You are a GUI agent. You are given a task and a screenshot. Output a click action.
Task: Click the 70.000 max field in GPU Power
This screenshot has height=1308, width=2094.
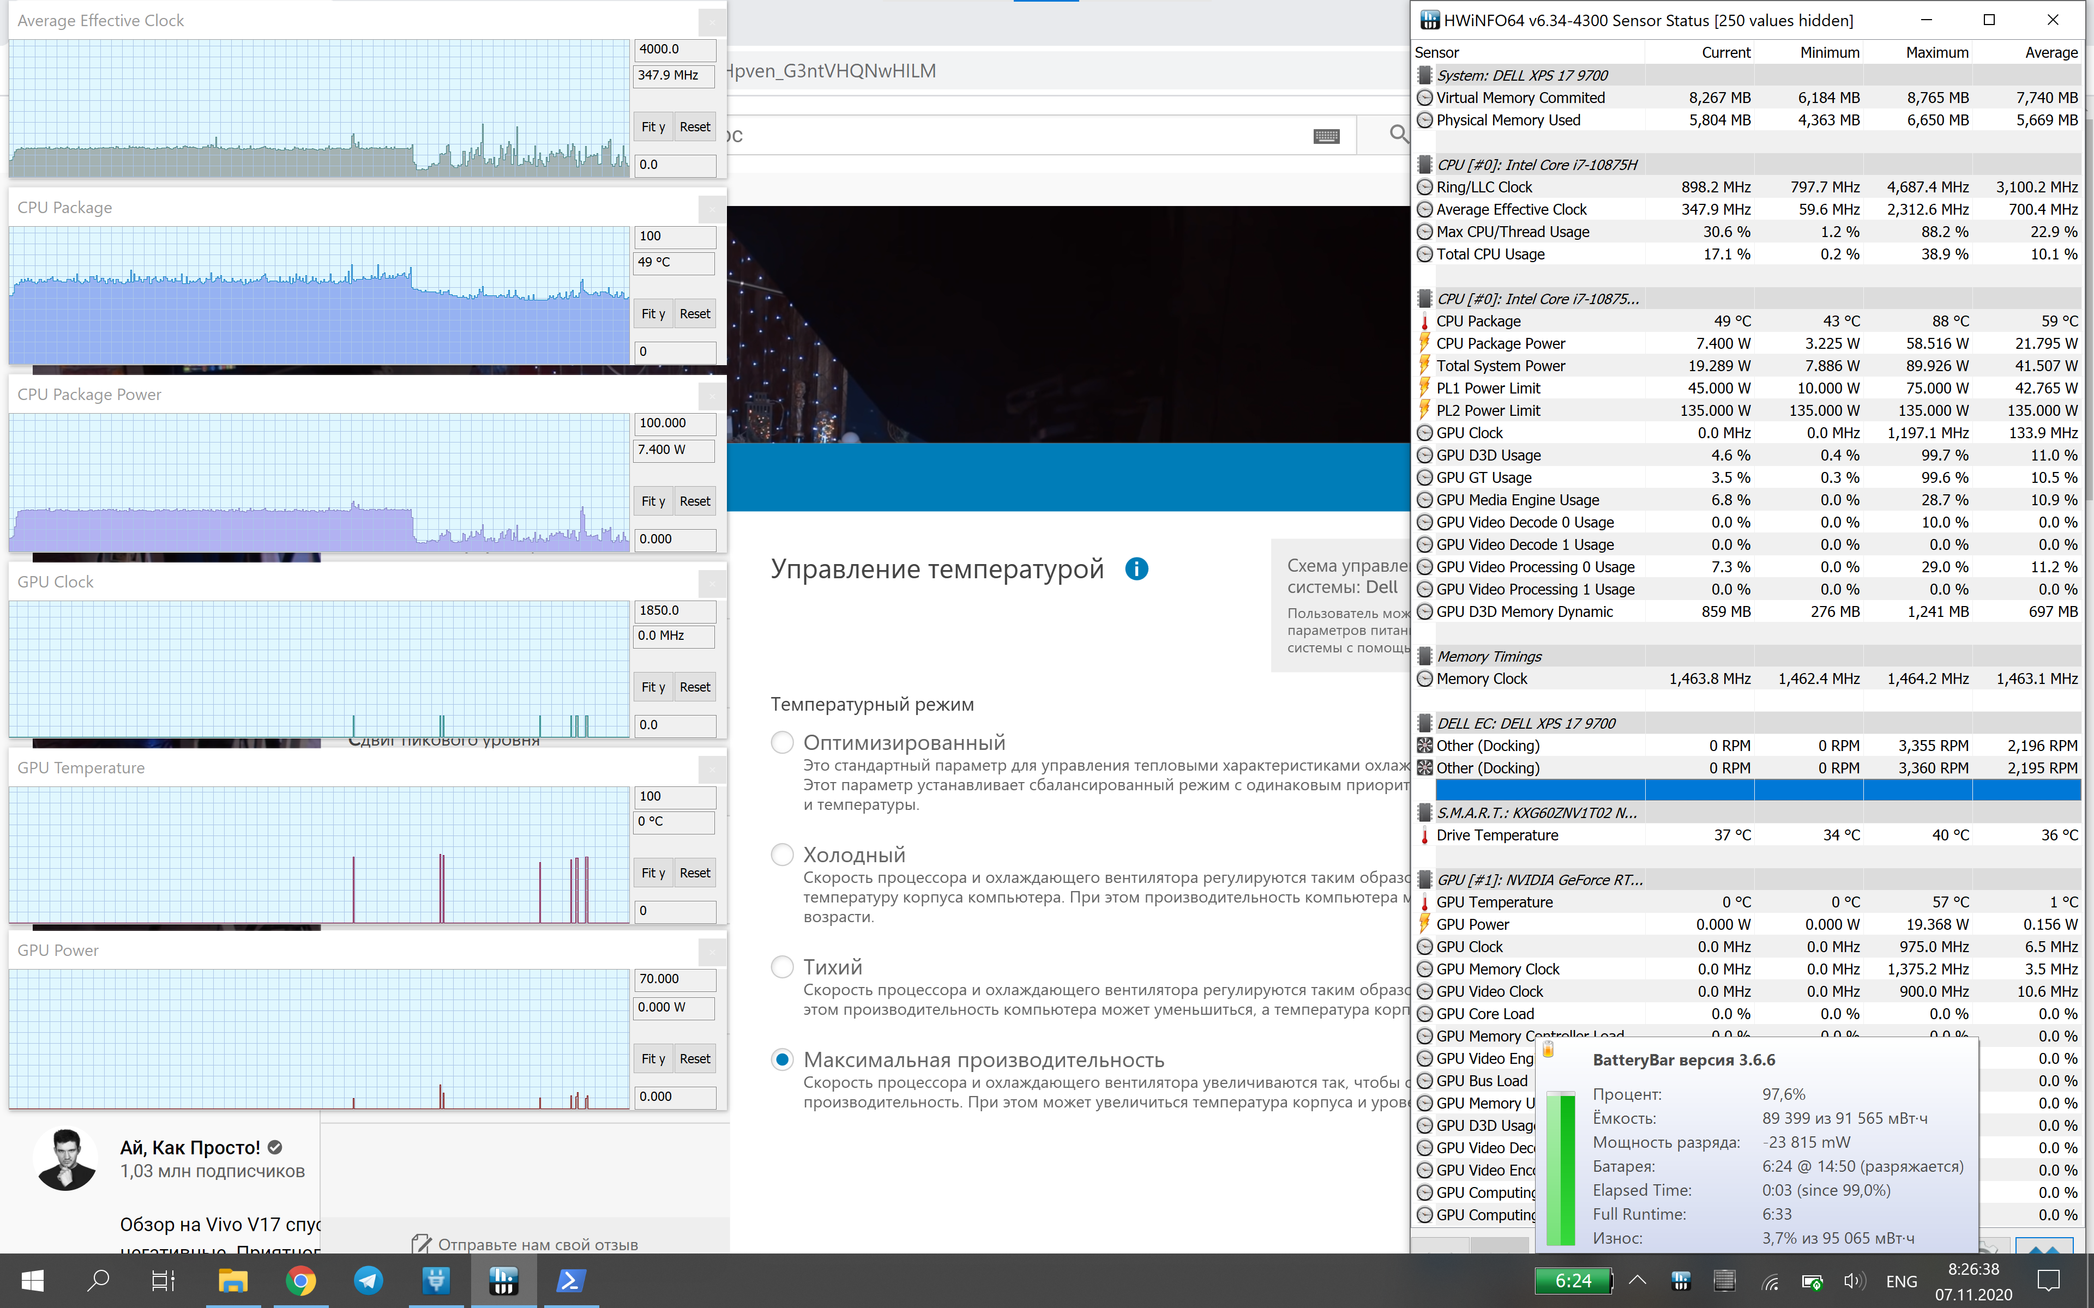pyautogui.click(x=675, y=979)
